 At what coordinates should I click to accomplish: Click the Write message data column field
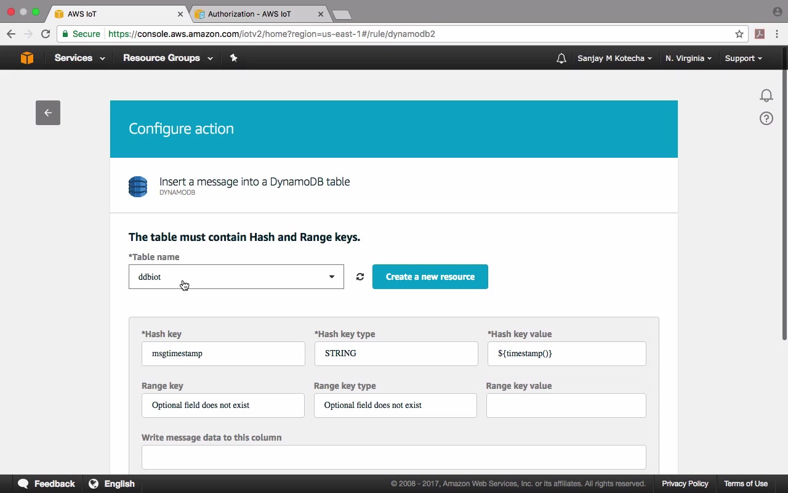(x=394, y=457)
